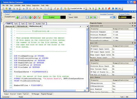137x99 pixels.
Task: Expand the Network Explorer side panel
Action: (x=1, y=17)
